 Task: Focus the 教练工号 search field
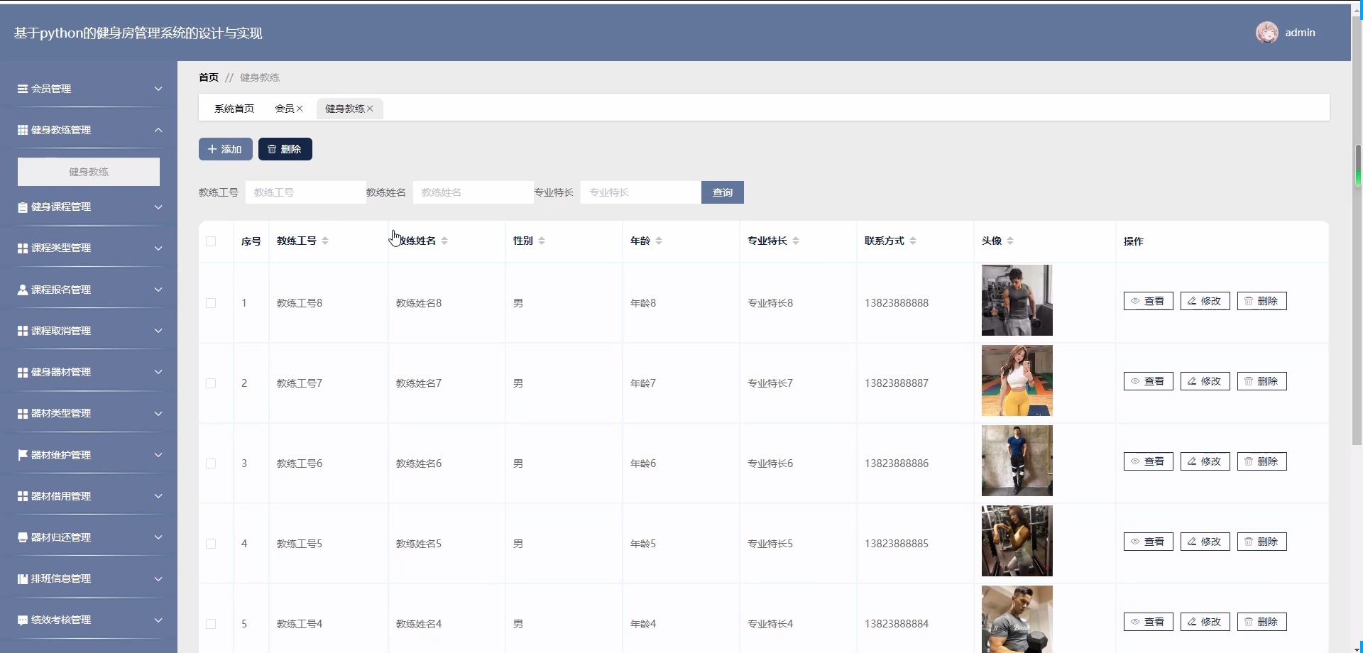[306, 192]
